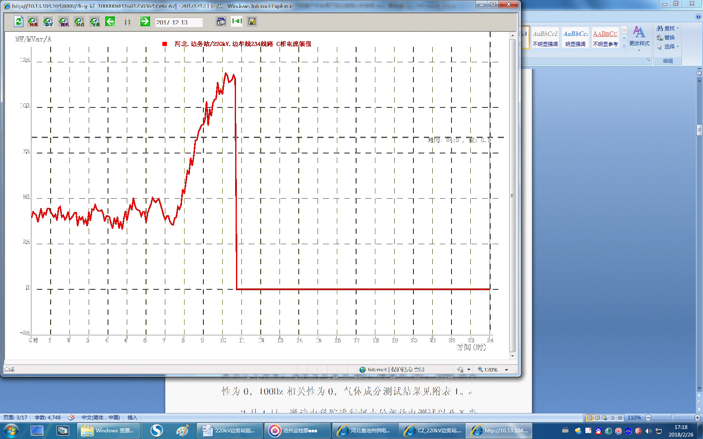The height and width of the screenshot is (439, 703).
Task: Click Word page count 页面: 3/17
Action: (x=15, y=418)
